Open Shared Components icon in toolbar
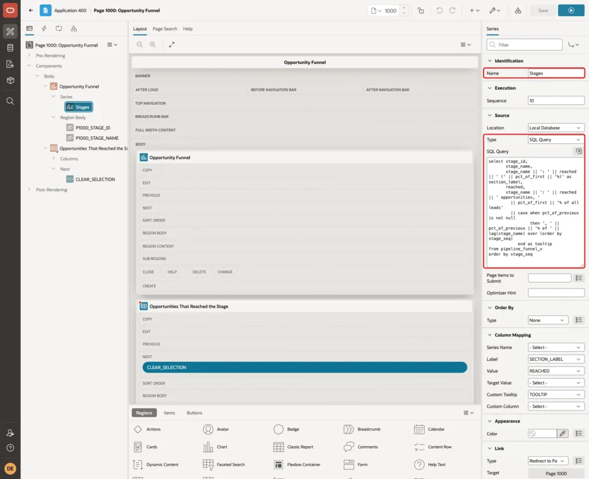Screen dimensions: 589x479 tap(518, 10)
